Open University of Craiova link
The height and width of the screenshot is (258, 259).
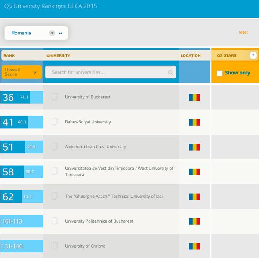85,246
